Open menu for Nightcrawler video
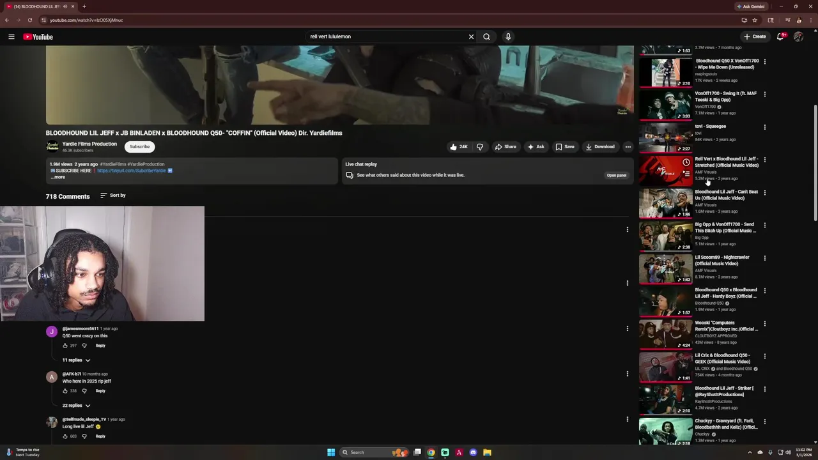The height and width of the screenshot is (460, 818). (764, 258)
